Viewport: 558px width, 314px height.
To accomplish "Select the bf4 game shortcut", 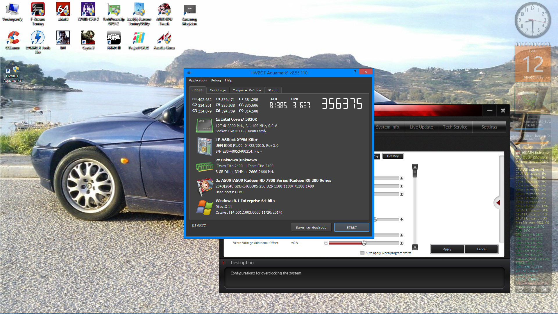I will 63,40.
